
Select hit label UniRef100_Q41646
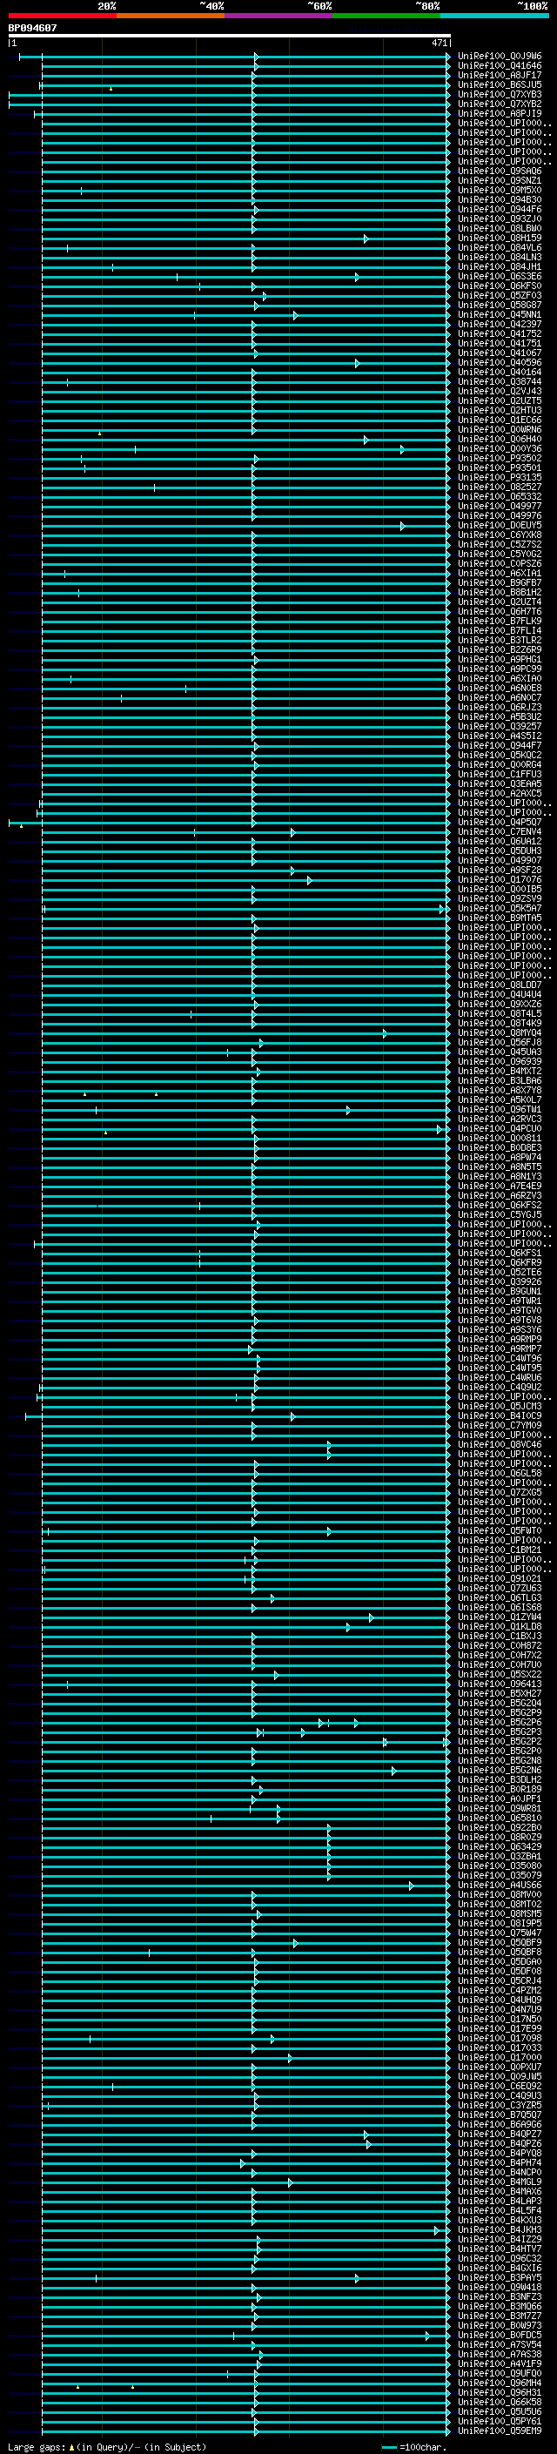coord(500,66)
